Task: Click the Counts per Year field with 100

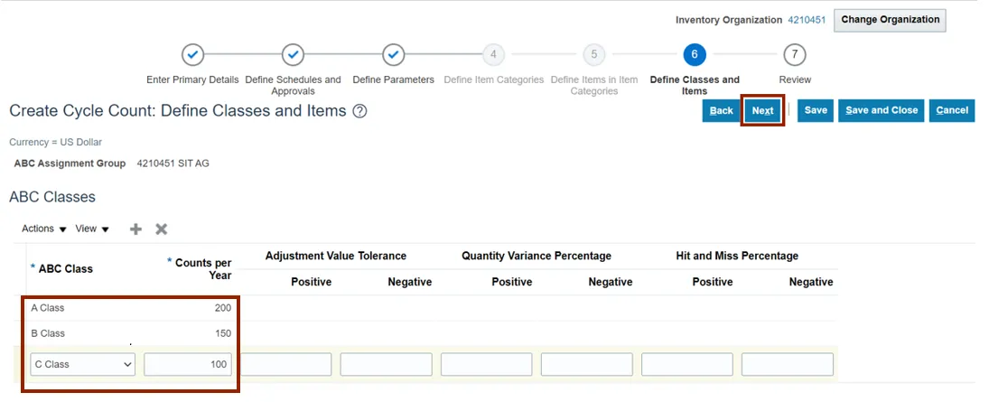Action: tap(187, 365)
